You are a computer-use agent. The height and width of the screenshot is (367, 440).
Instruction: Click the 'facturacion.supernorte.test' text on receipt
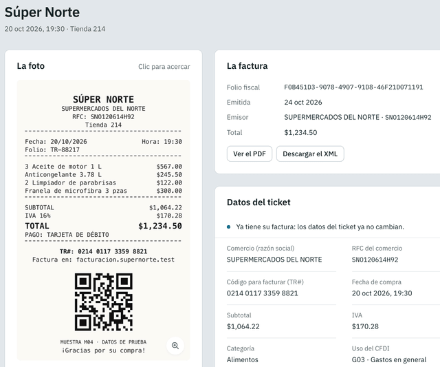[x=125, y=260]
